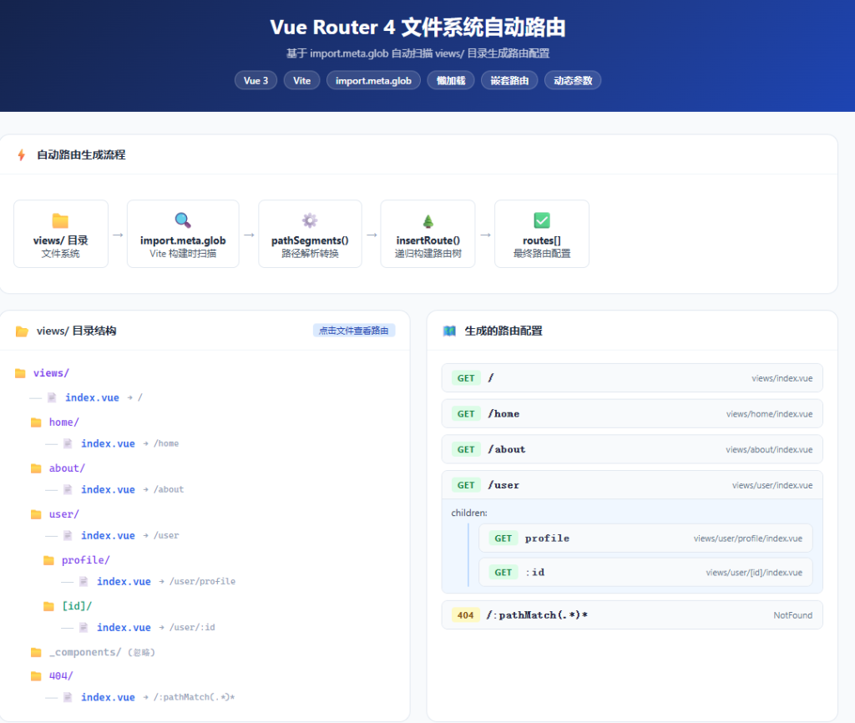Click file icon of index.vue mapping to /about
The image size is (855, 723).
[x=68, y=489]
